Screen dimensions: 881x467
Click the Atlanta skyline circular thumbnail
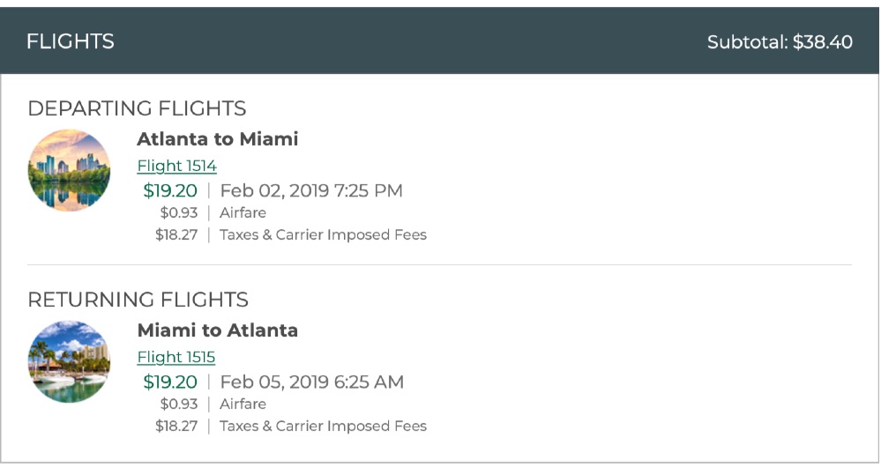click(x=69, y=170)
